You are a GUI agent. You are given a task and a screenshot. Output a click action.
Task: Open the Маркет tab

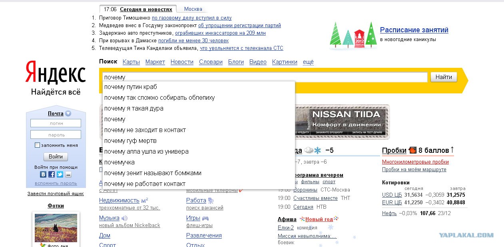155,62
